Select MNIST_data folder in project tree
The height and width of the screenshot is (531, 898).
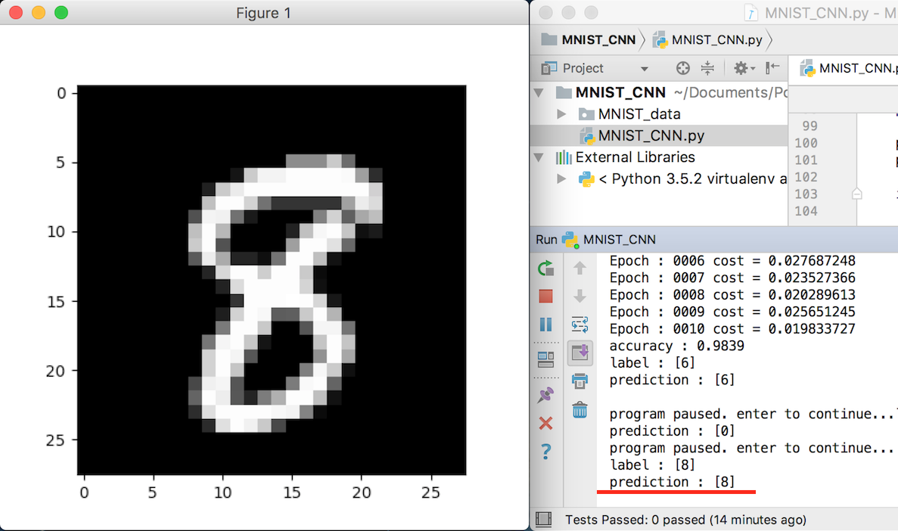pyautogui.click(x=639, y=114)
